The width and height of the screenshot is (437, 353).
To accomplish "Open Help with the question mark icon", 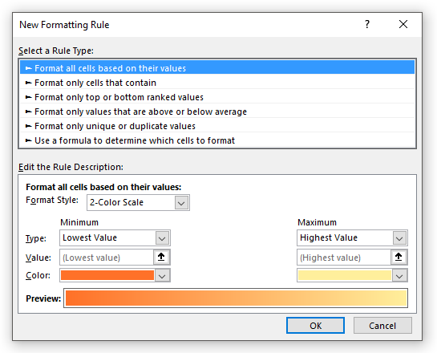I will (367, 25).
